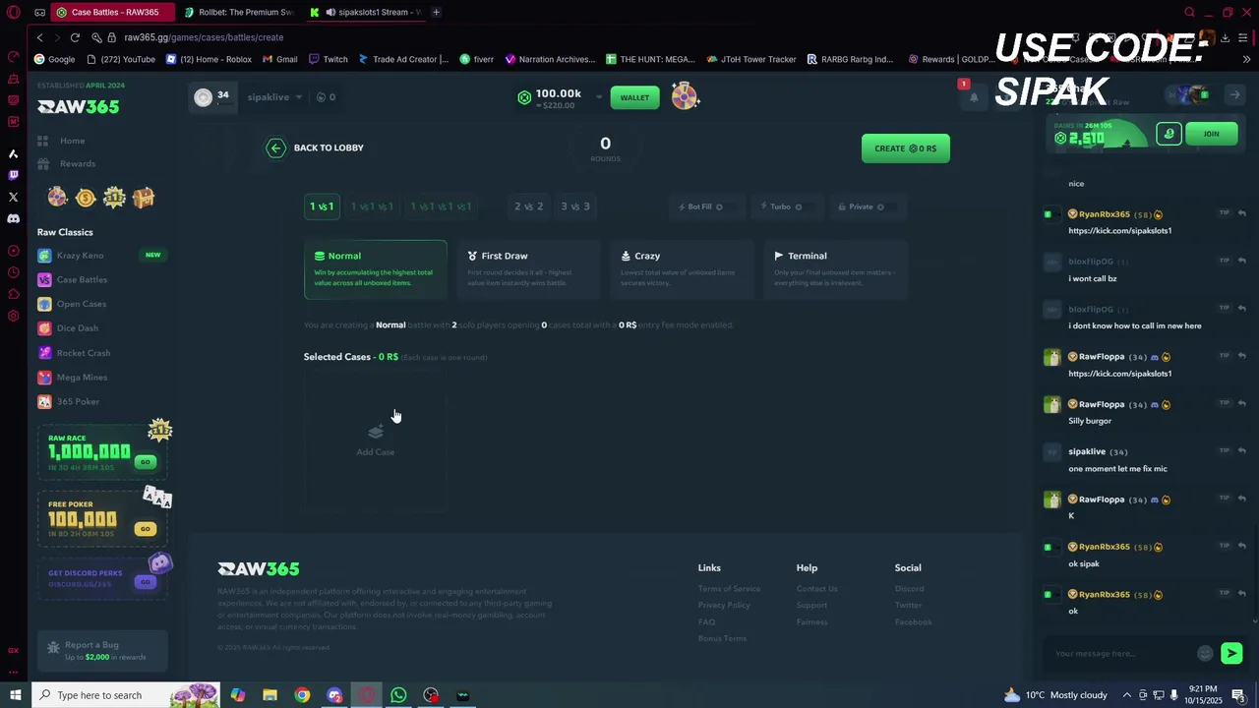Click the spin wheel reward icon in the sidebar
Screen dimensions: 1259x708
pos(58,198)
